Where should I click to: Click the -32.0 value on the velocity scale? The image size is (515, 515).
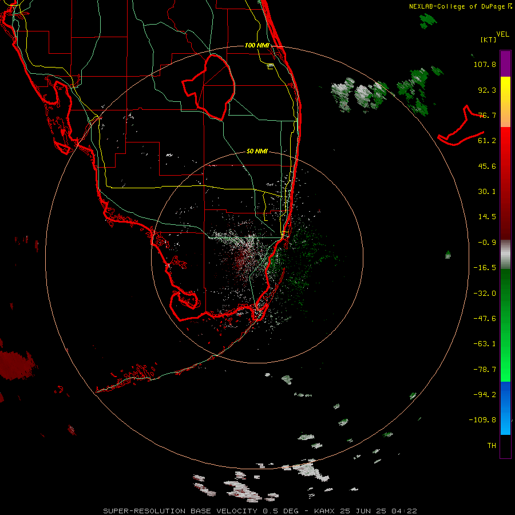coord(485,294)
